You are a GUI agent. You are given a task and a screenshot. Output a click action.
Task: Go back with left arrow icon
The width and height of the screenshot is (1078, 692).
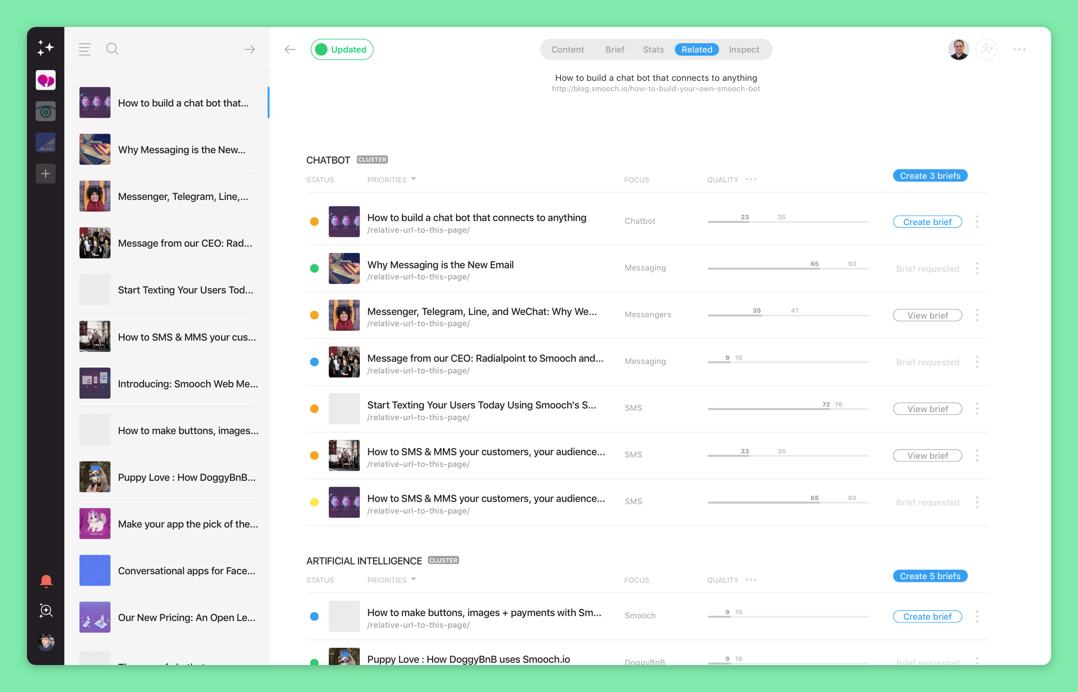coord(290,49)
